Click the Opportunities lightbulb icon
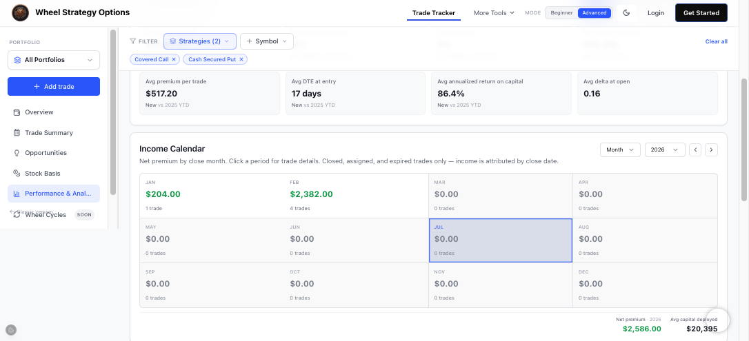The height and width of the screenshot is (341, 749). (x=17, y=153)
